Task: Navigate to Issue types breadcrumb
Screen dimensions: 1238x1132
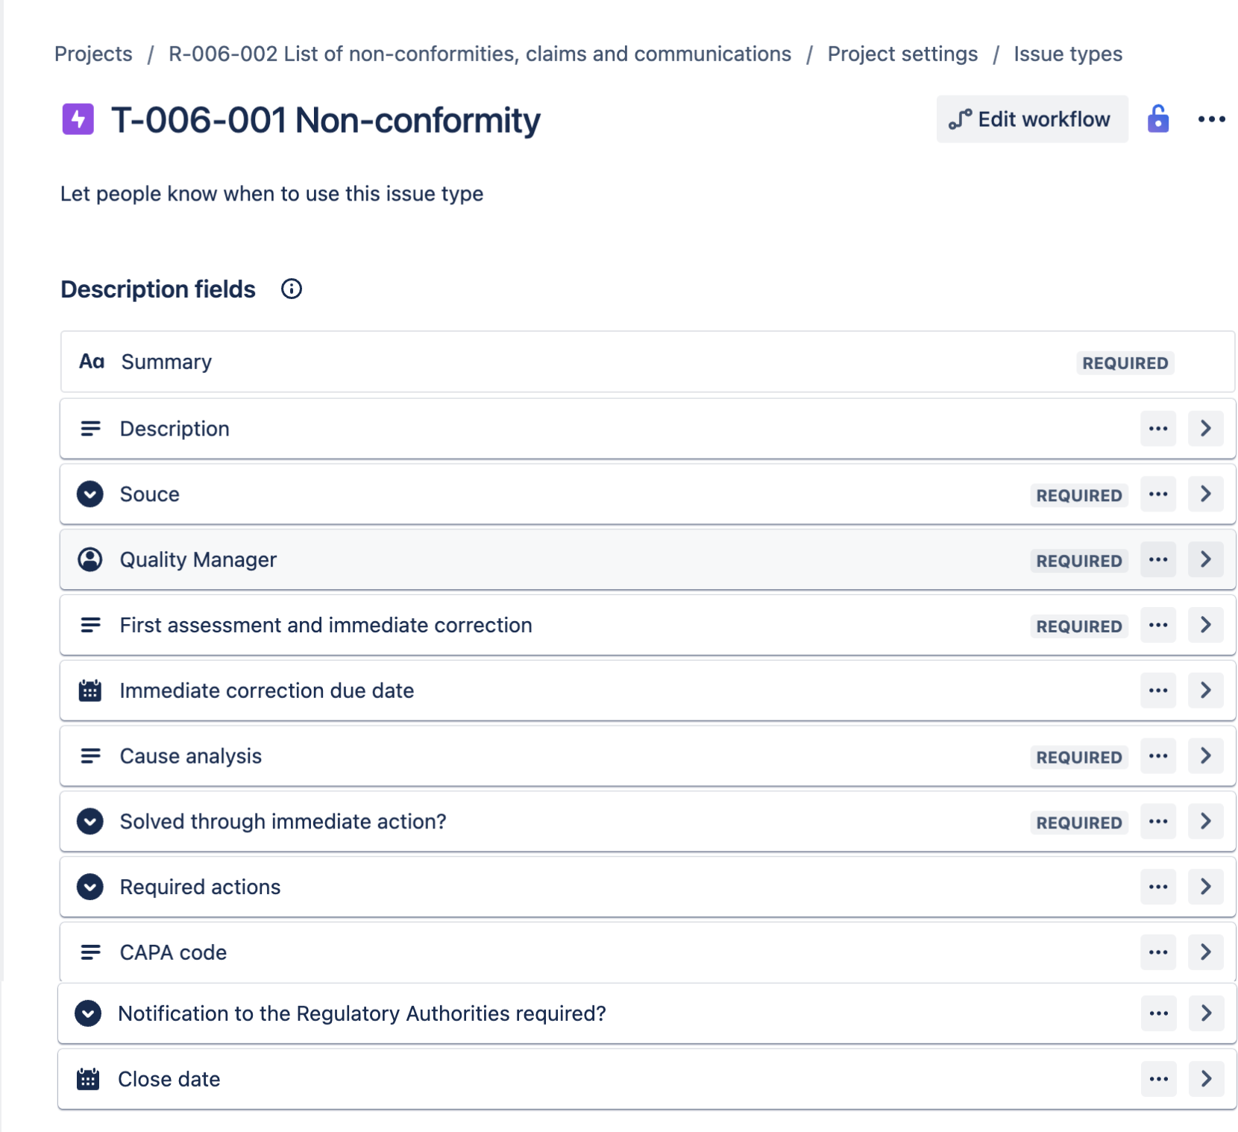Action: [1067, 54]
